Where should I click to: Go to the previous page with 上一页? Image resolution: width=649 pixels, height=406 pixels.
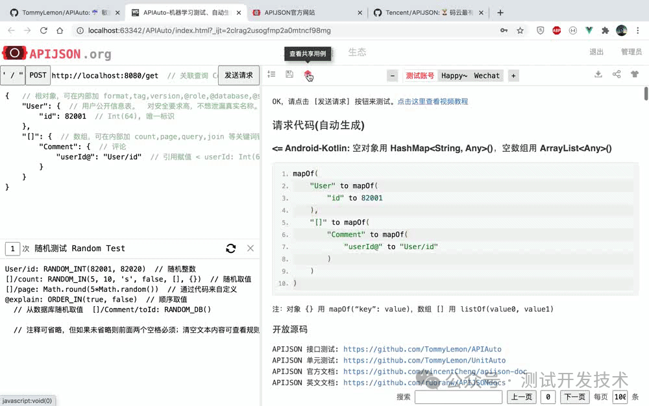(522, 397)
